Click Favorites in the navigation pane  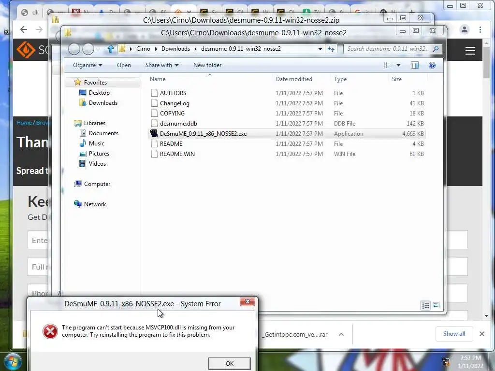95,82
